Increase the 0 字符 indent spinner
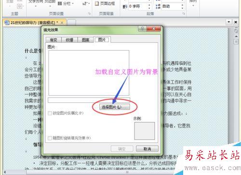 149,5
